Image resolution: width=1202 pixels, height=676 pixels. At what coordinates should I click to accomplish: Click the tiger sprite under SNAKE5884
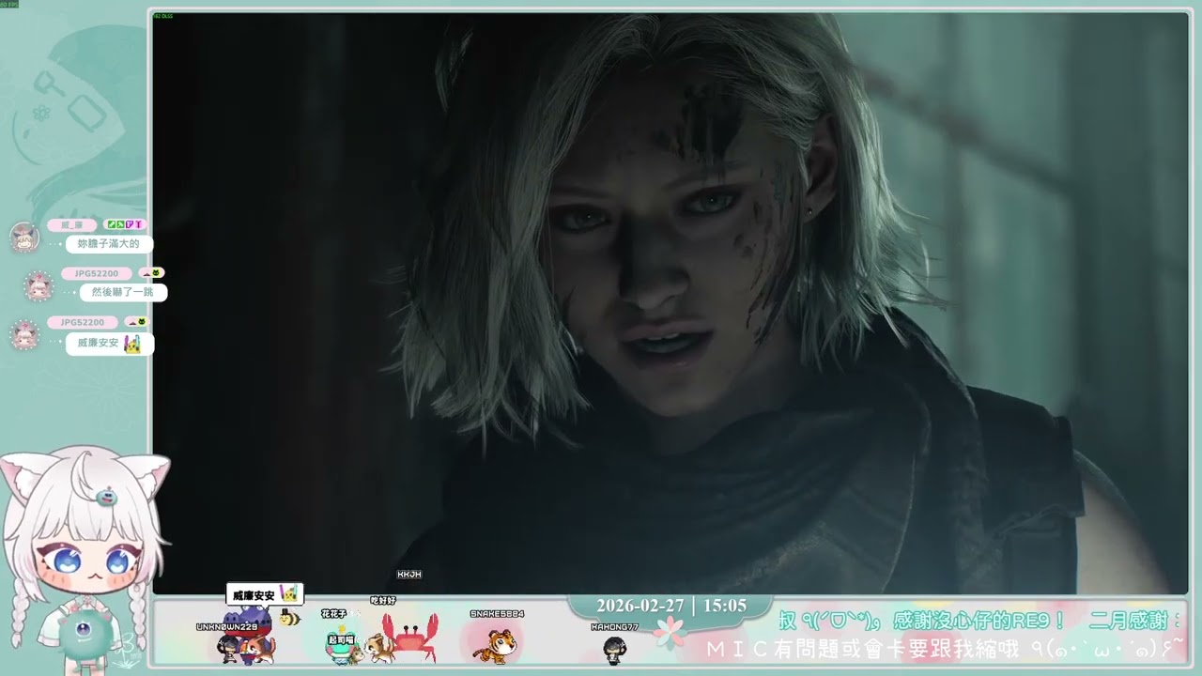click(x=495, y=646)
